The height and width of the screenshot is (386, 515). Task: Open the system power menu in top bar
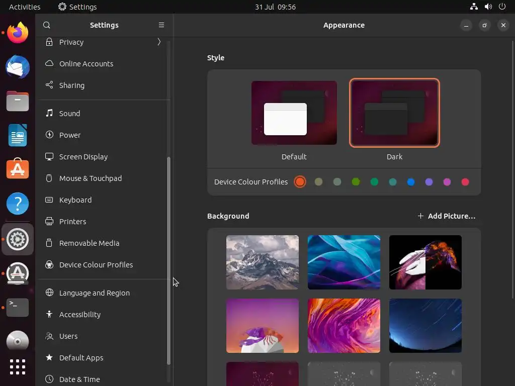502,7
